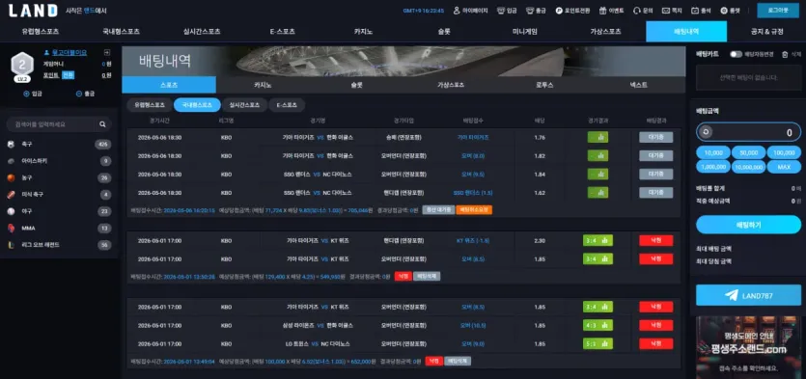Click the bet amount input field
This screenshot has height=379, width=806.
748,132
